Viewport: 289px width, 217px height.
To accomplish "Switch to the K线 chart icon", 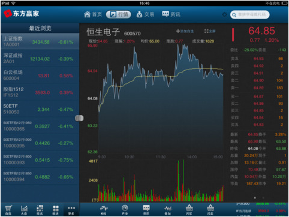I will coord(104,210).
